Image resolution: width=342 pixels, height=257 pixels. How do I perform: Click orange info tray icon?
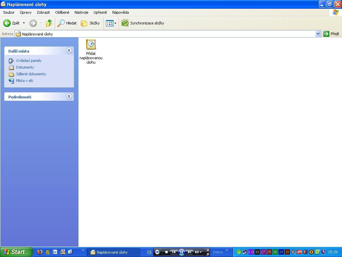point(311,252)
